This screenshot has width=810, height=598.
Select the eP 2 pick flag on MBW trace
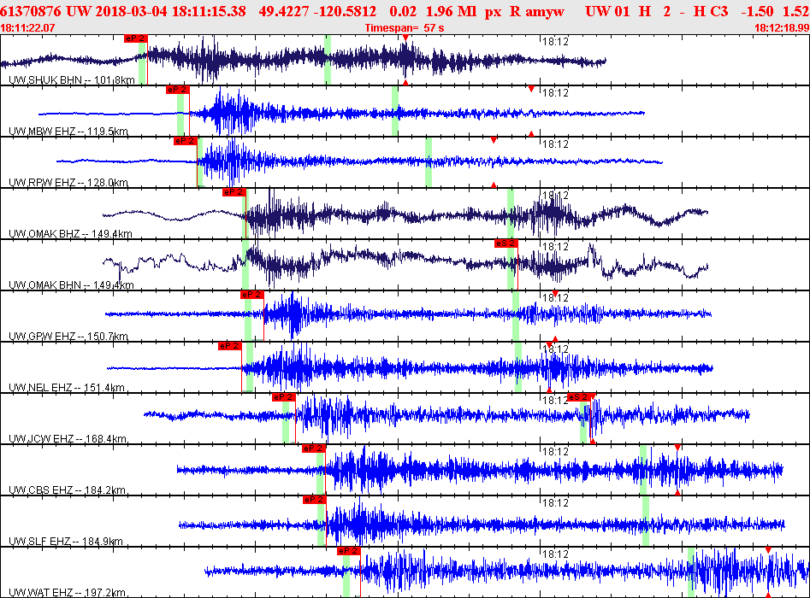[178, 90]
